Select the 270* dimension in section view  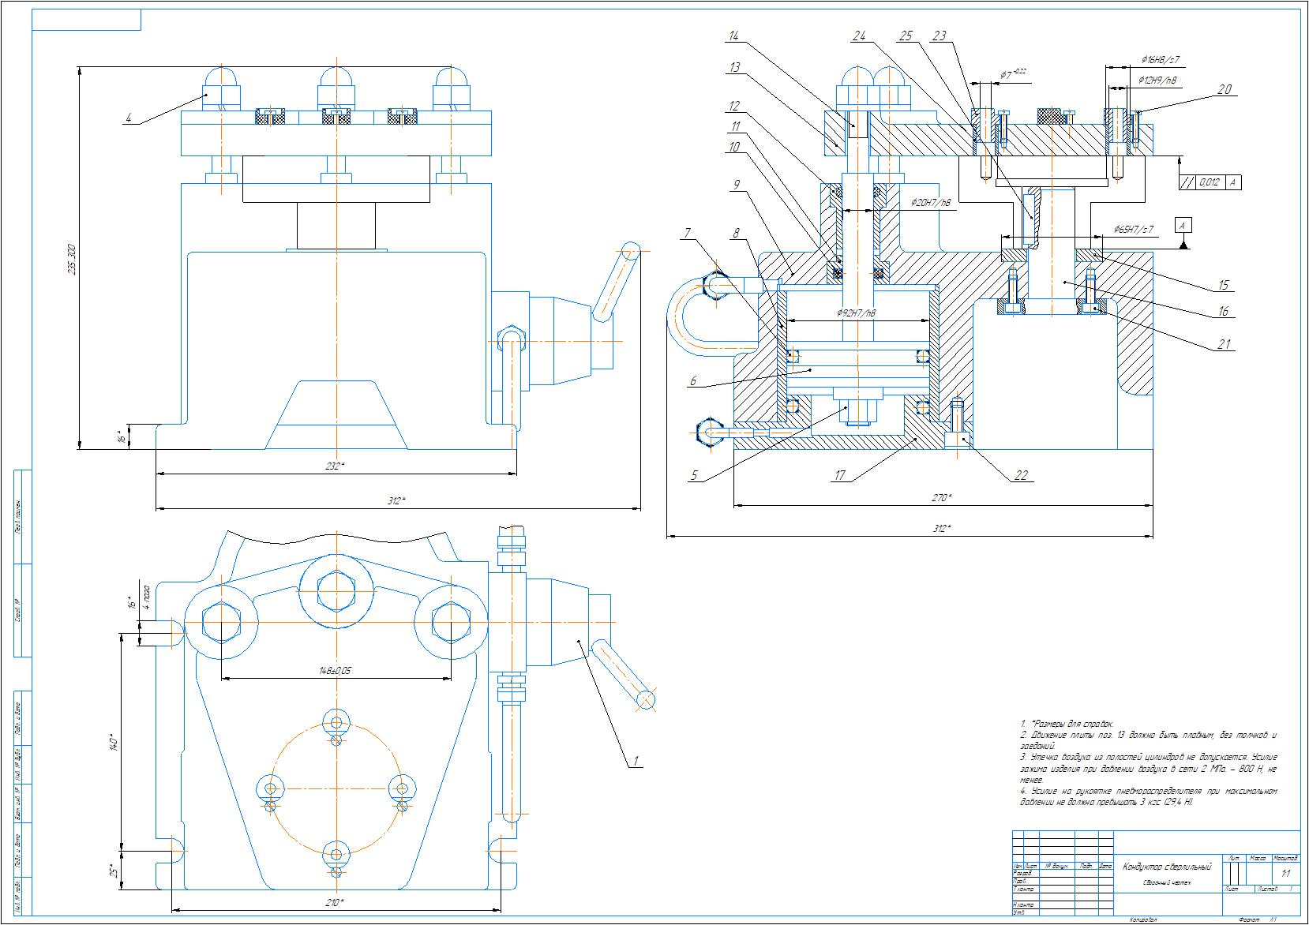coord(941,497)
